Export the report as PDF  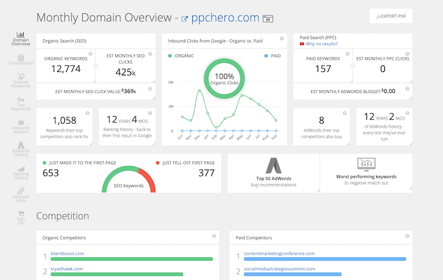(391, 16)
